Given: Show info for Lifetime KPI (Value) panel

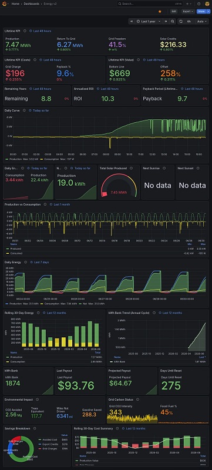Looking at the screenshot, I should [x=139, y=60].
